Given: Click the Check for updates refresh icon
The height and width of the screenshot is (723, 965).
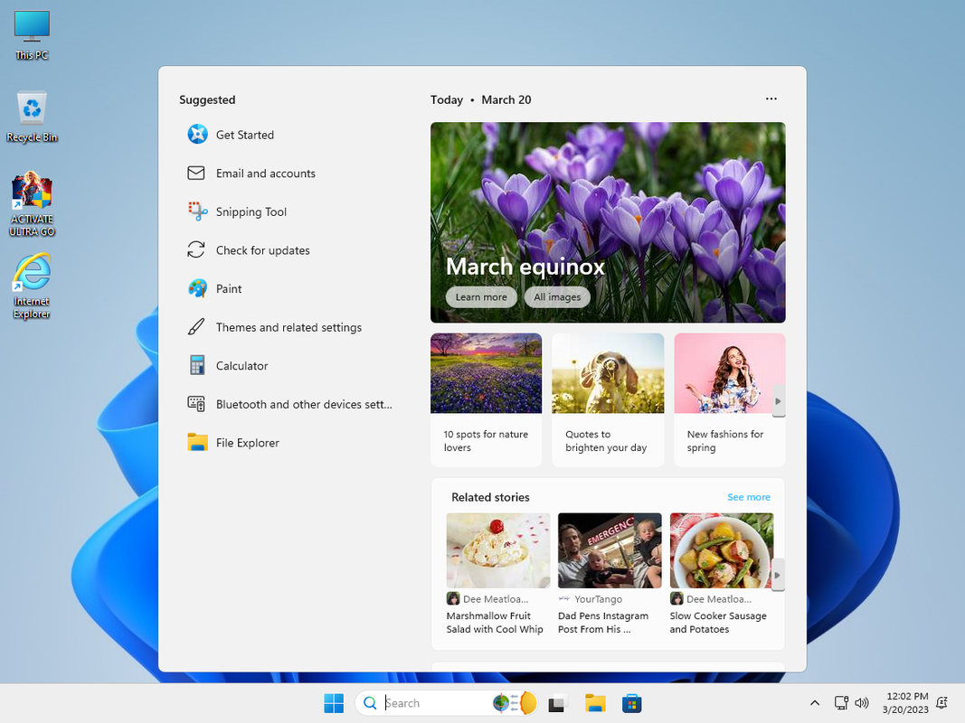Looking at the screenshot, I should pyautogui.click(x=196, y=249).
